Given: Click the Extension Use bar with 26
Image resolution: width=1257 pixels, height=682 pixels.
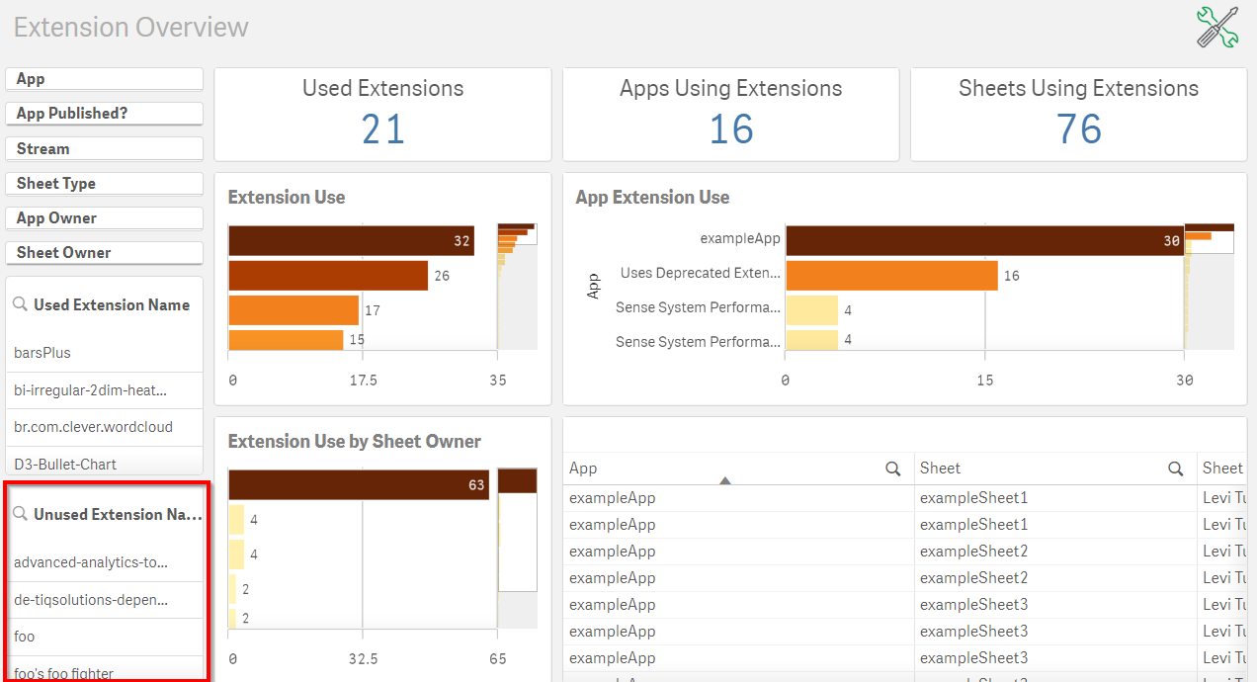Looking at the screenshot, I should [x=327, y=276].
